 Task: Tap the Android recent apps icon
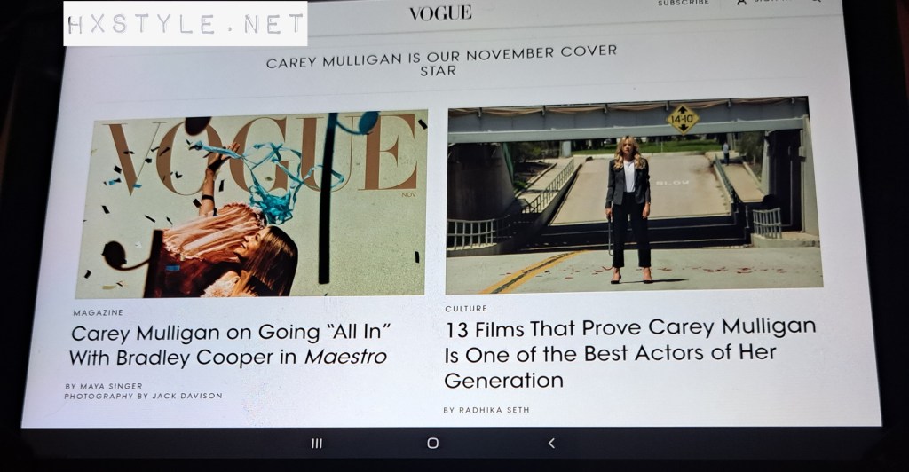(317, 444)
